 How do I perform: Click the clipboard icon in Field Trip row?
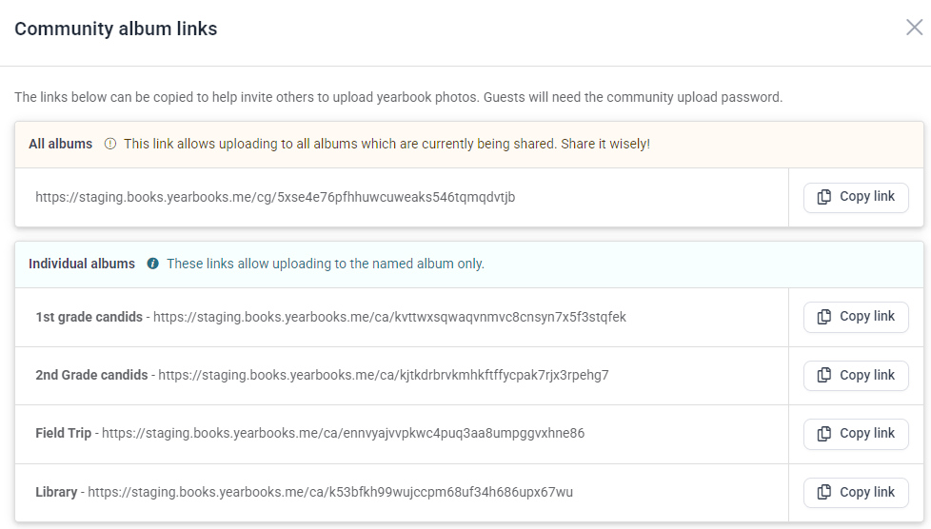823,434
